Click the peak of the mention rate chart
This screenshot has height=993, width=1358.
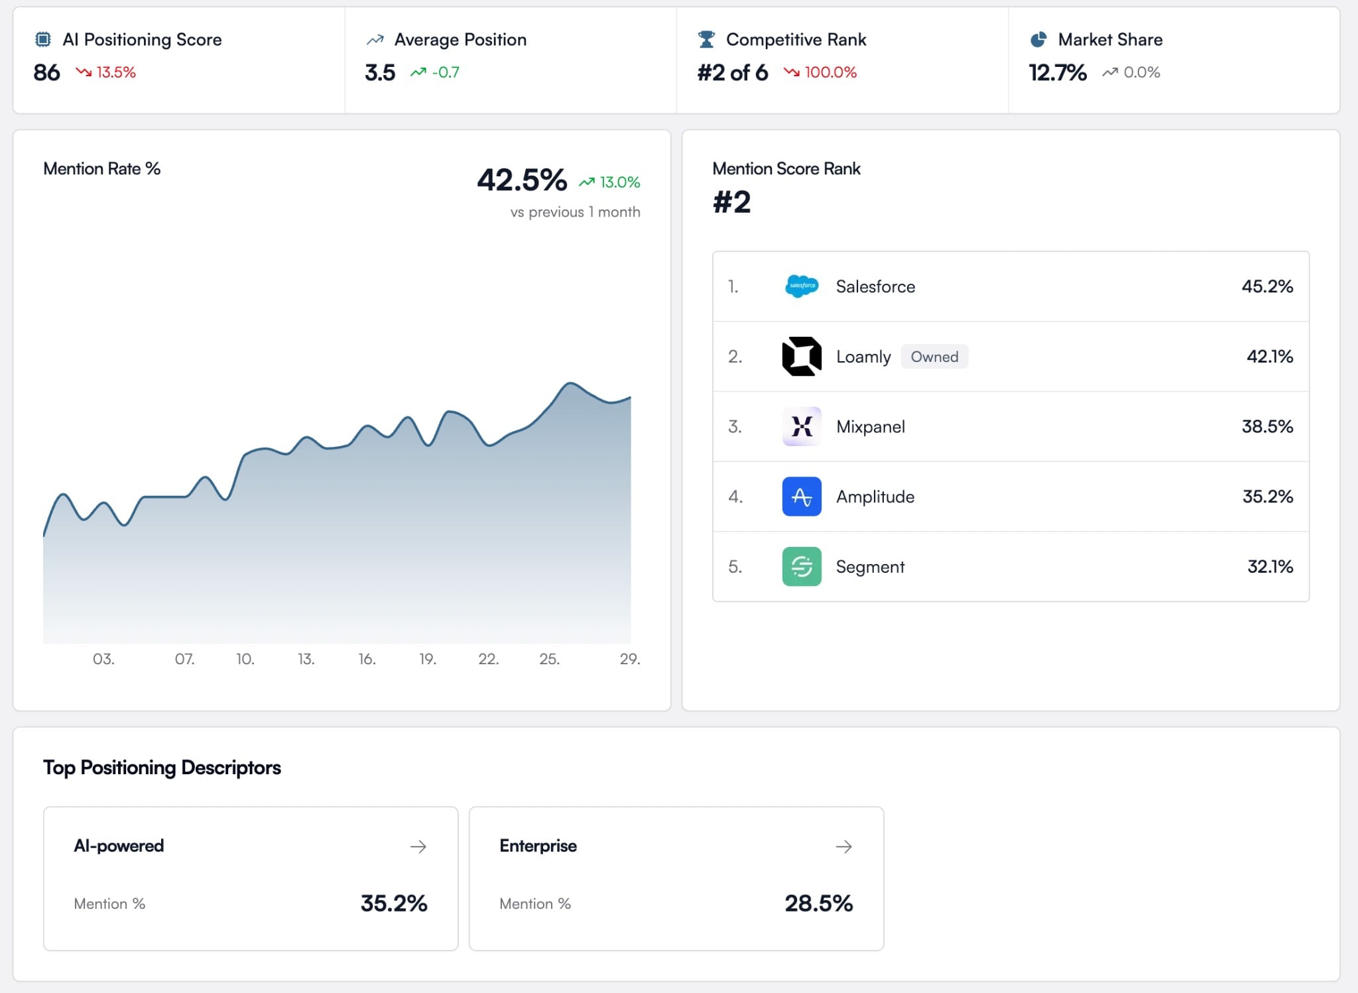click(x=572, y=383)
